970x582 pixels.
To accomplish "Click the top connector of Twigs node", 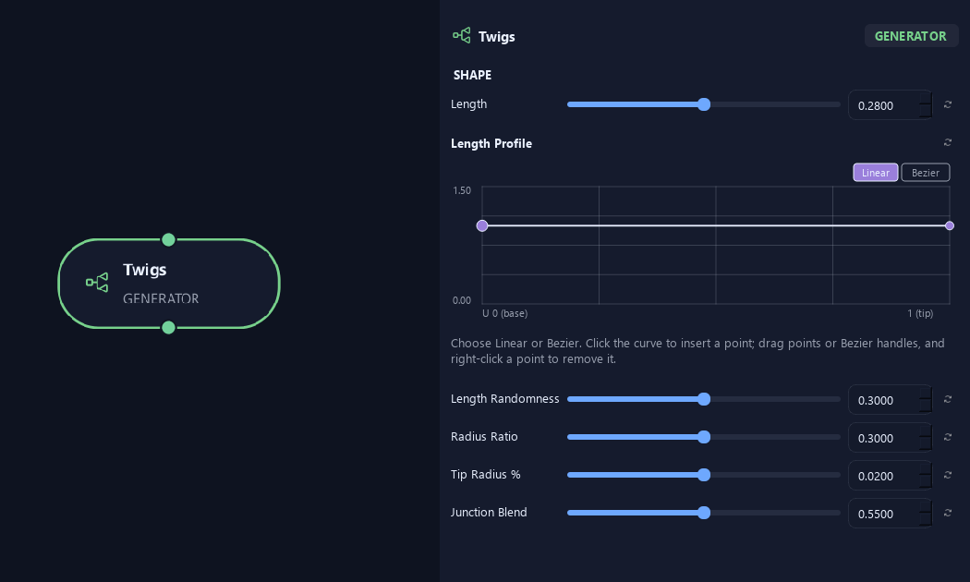I will click(x=168, y=239).
